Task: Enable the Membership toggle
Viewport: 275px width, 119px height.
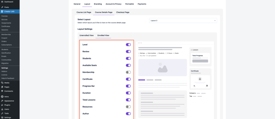Action: [x=128, y=72]
